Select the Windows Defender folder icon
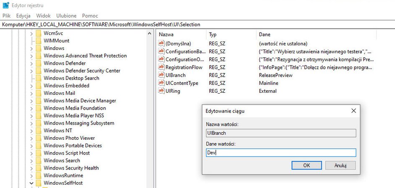This screenshot has height=188, width=395. click(39, 63)
